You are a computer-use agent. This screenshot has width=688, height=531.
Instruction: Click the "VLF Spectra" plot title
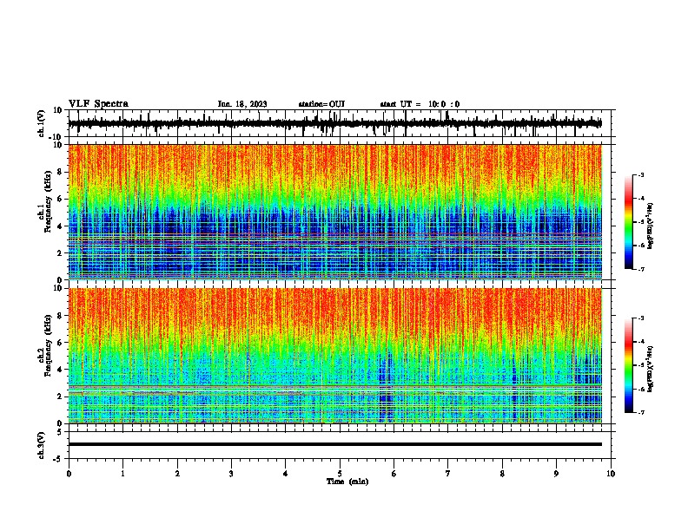[99, 104]
